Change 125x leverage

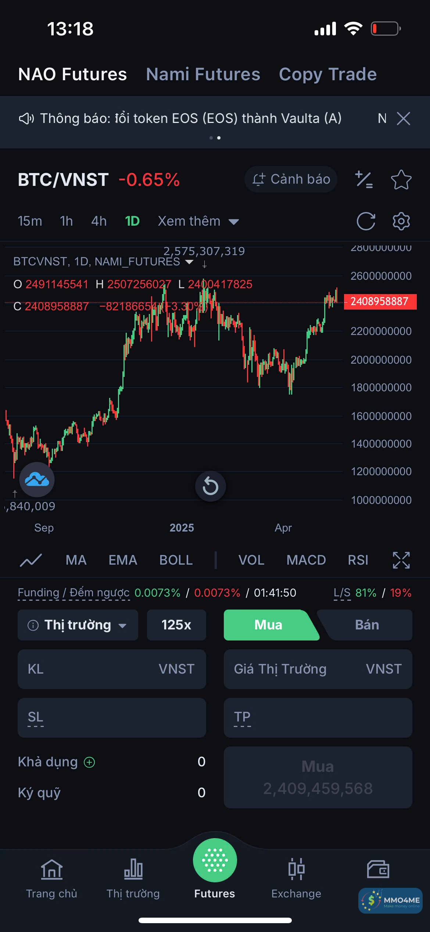click(x=176, y=625)
